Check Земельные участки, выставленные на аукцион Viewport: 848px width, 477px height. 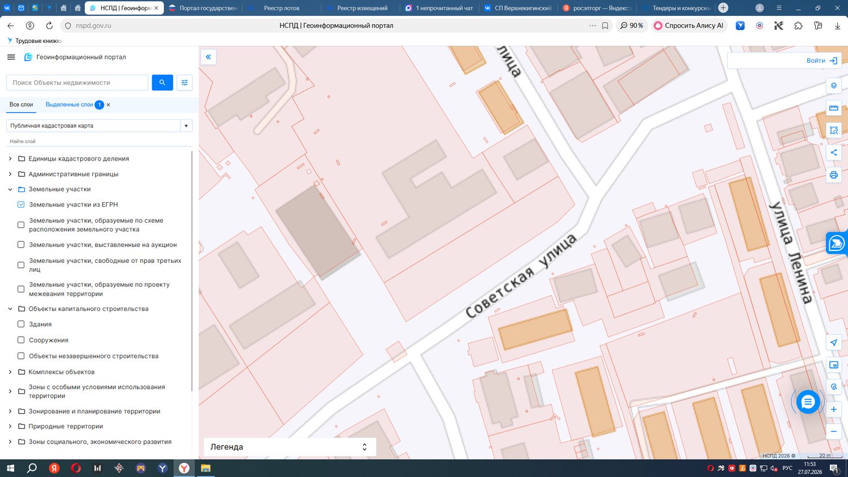pyautogui.click(x=21, y=245)
